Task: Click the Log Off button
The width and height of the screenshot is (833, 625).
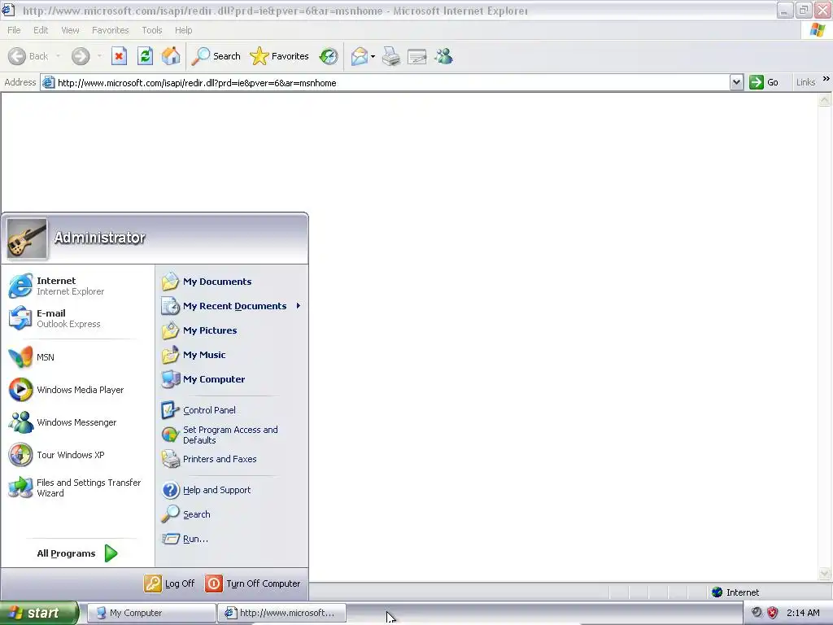Action: coord(169,583)
